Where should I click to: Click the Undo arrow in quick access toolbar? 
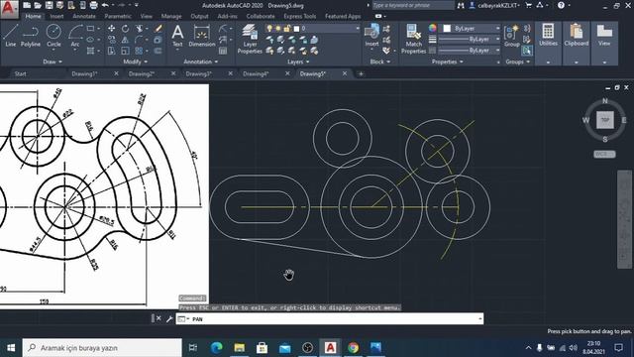105,5
